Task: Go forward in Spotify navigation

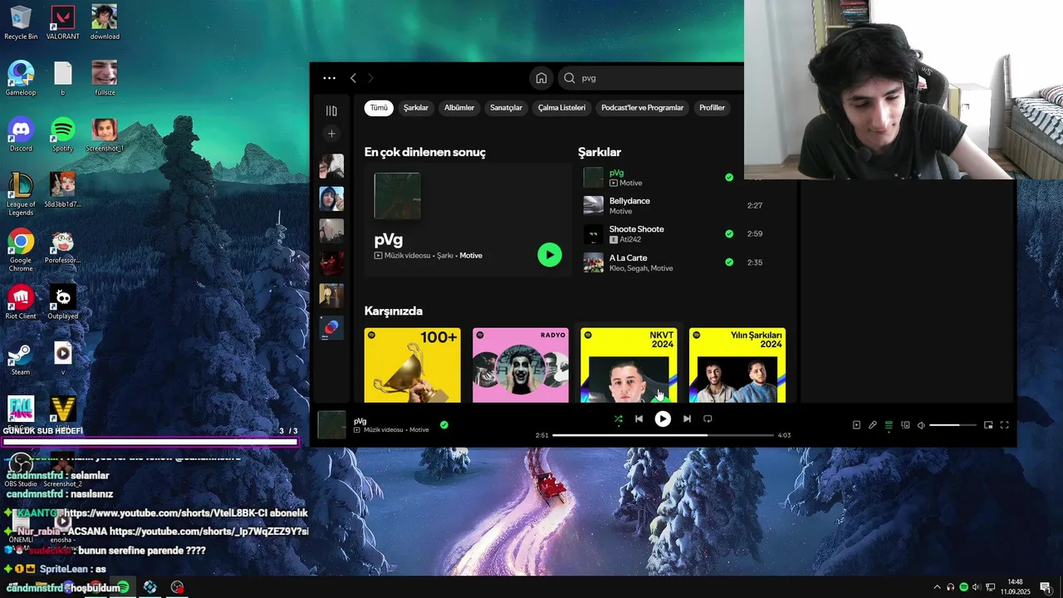Action: coord(370,78)
